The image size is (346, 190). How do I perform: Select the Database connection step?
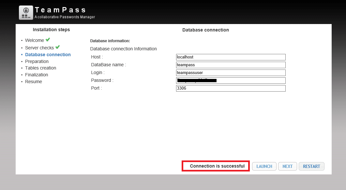[x=48, y=55]
